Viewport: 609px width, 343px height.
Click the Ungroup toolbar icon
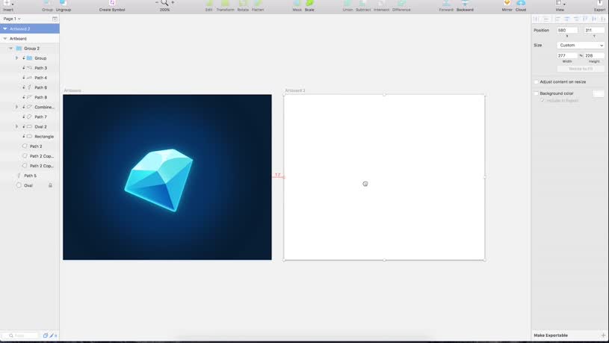[64, 3]
